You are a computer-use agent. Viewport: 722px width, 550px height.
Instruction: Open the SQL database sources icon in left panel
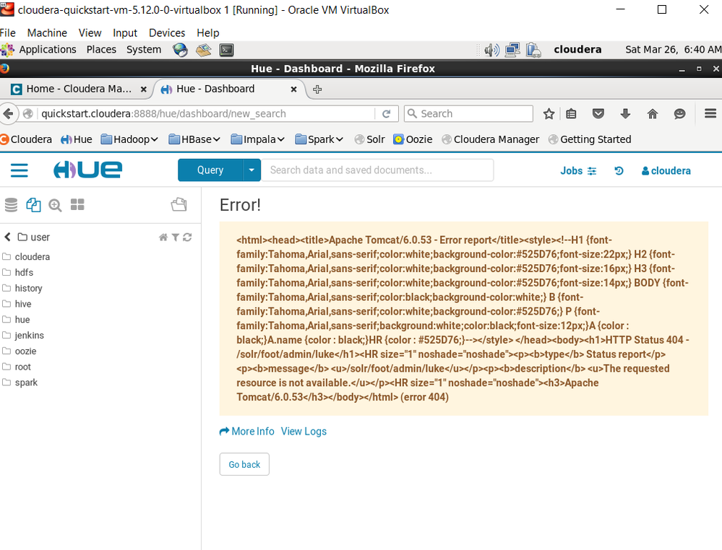[11, 205]
